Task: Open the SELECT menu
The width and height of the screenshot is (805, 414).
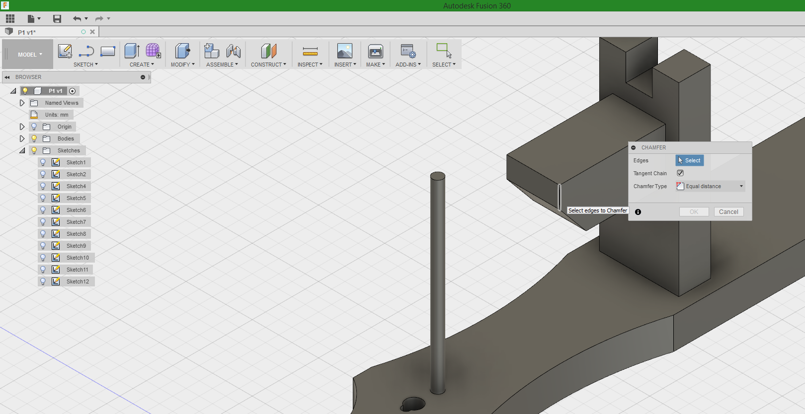Action: click(444, 65)
